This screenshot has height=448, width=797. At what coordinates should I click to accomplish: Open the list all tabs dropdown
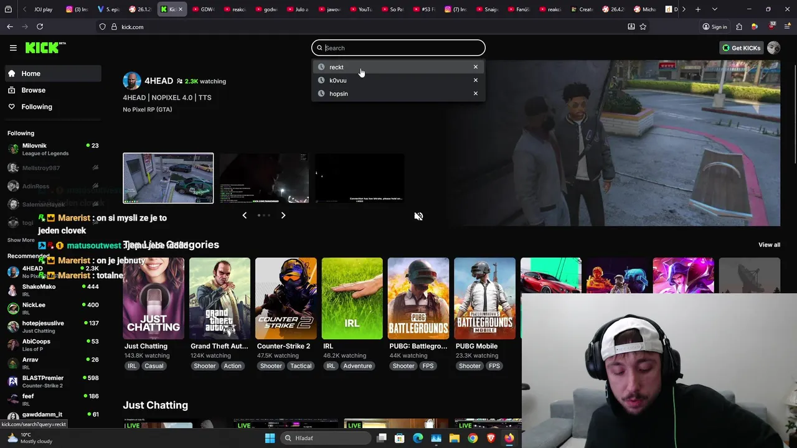coord(714,9)
